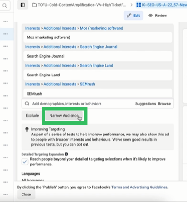Switch to Review tab
The height and width of the screenshot is (202, 187).
tap(158, 15)
